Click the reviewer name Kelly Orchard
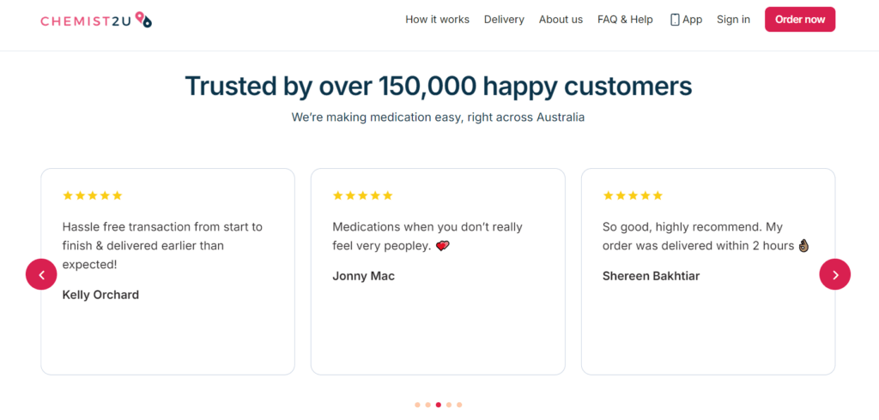The image size is (879, 420). click(100, 295)
